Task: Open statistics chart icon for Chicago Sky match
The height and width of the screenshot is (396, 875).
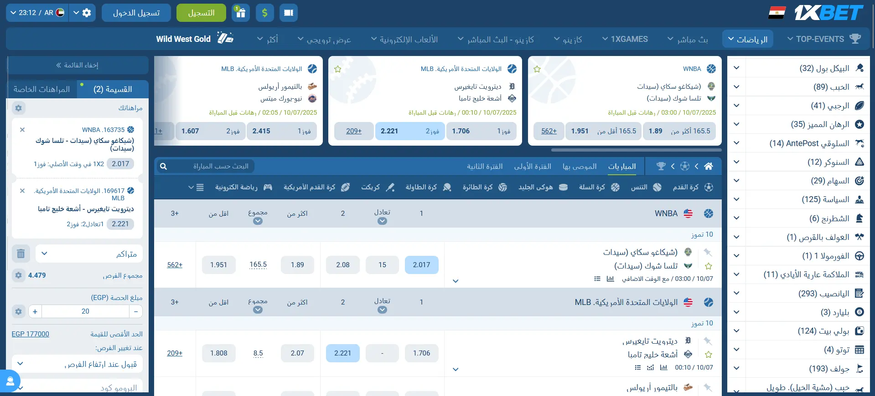Action: (x=610, y=279)
